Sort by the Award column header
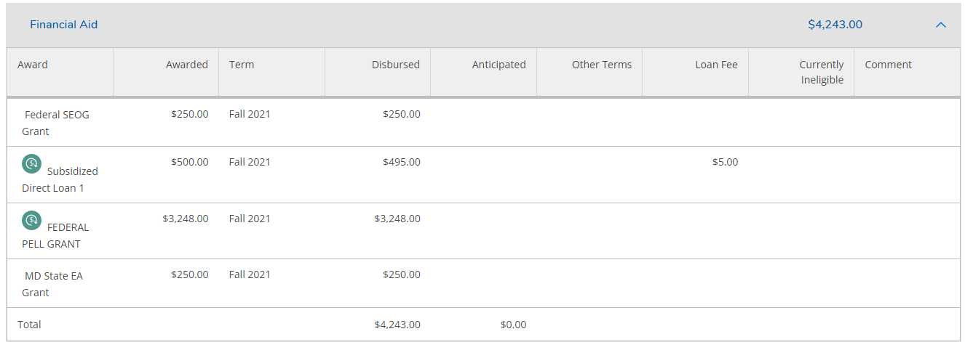This screenshot has width=965, height=342. 33,65
